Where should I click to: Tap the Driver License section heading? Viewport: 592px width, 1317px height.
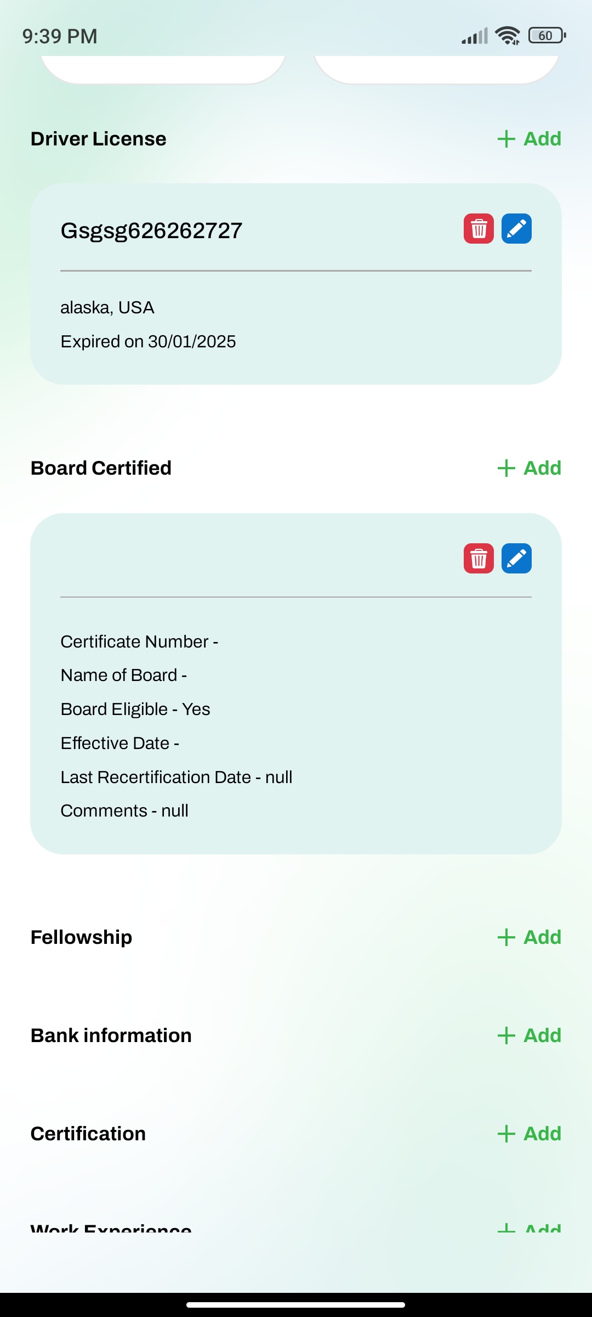coord(99,139)
